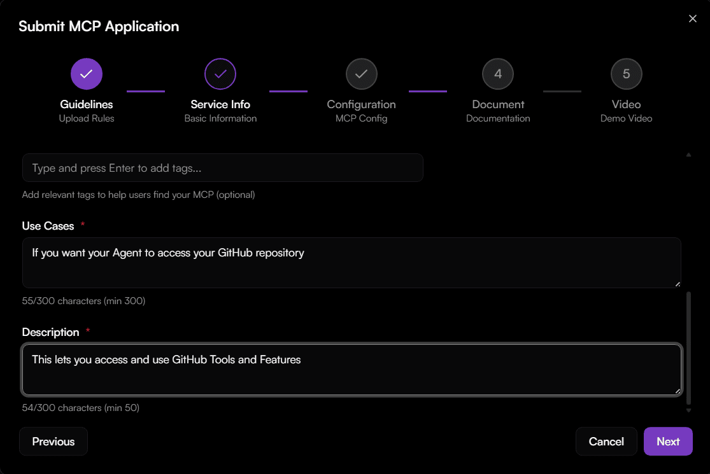Select the Video Demo Video step label
Screen dimensions: 710x474
point(626,111)
